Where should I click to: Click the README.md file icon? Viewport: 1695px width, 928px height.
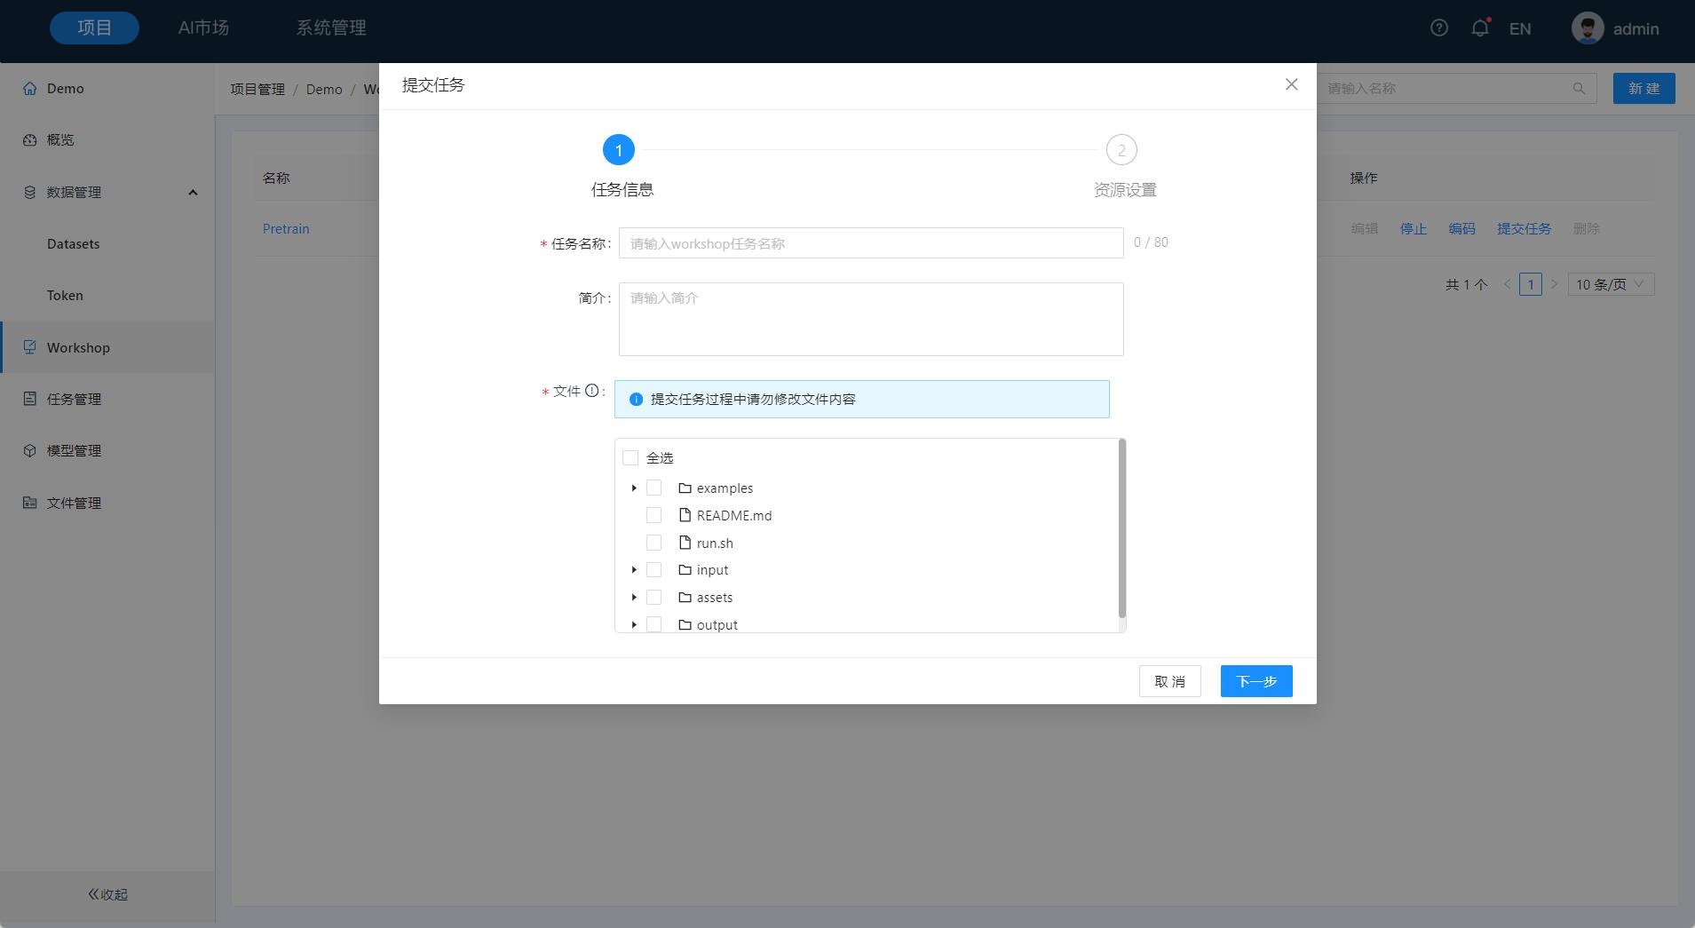[x=685, y=515]
